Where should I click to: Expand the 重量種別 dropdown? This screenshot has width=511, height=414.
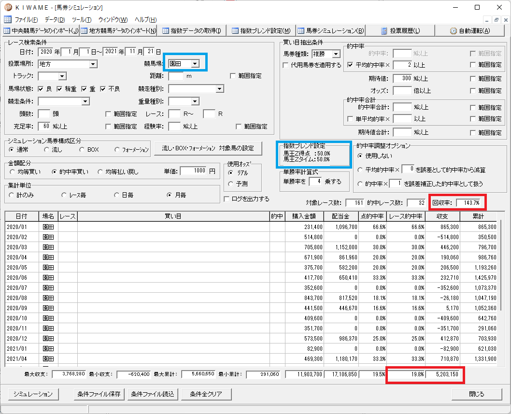click(x=195, y=101)
